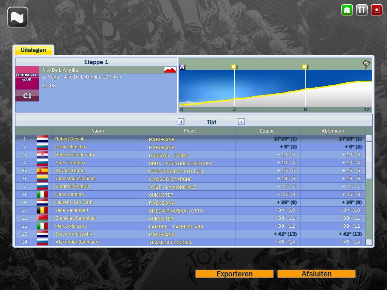Sort results by Ploeg column header
This screenshot has width=387, height=290.
tap(190, 131)
